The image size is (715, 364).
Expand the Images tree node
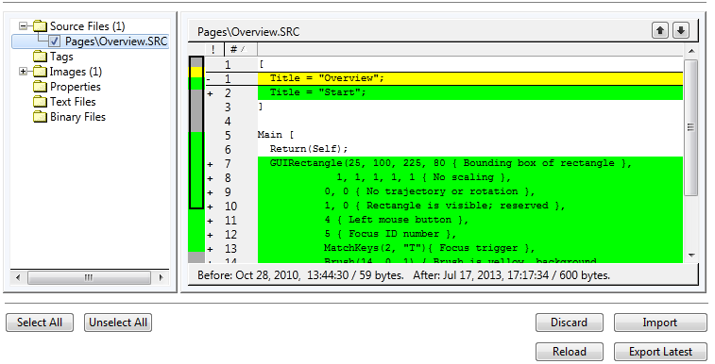click(x=23, y=72)
